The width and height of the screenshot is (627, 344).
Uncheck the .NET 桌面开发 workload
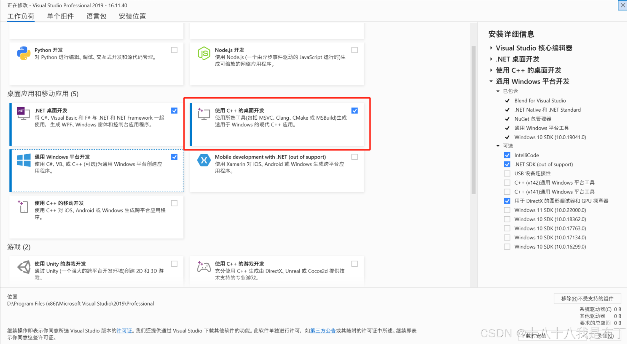174,110
